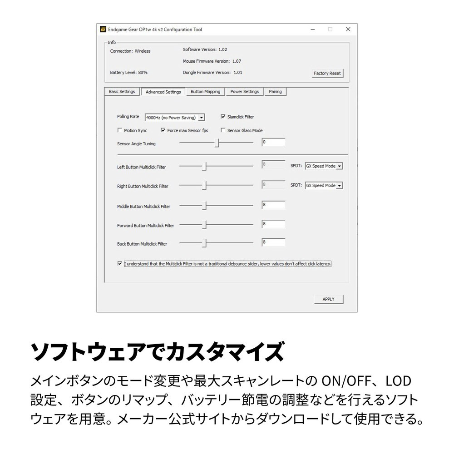Uncheck the Multiclick Filter understanding checkbox
Screen dimensions: 454x454
[x=120, y=263]
